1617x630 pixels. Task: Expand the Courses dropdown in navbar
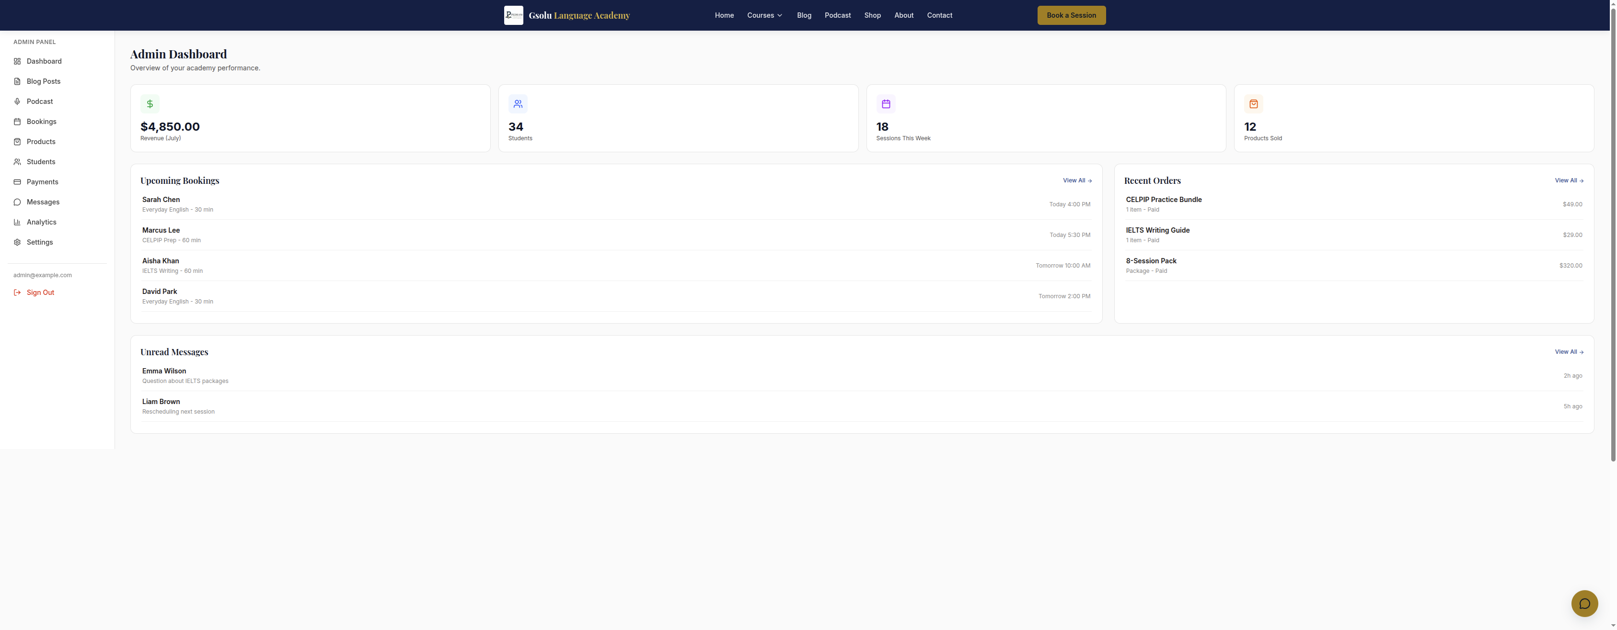[x=764, y=15]
